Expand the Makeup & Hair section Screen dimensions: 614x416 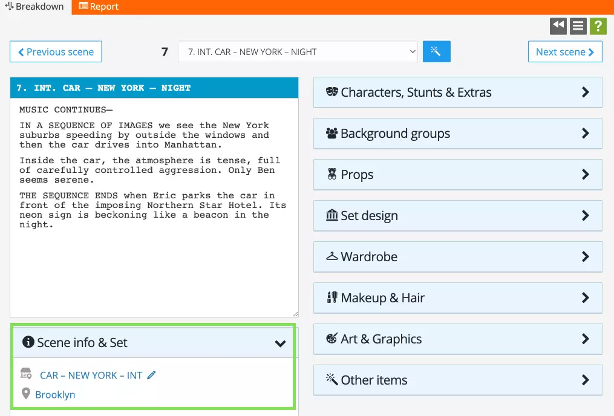point(458,297)
